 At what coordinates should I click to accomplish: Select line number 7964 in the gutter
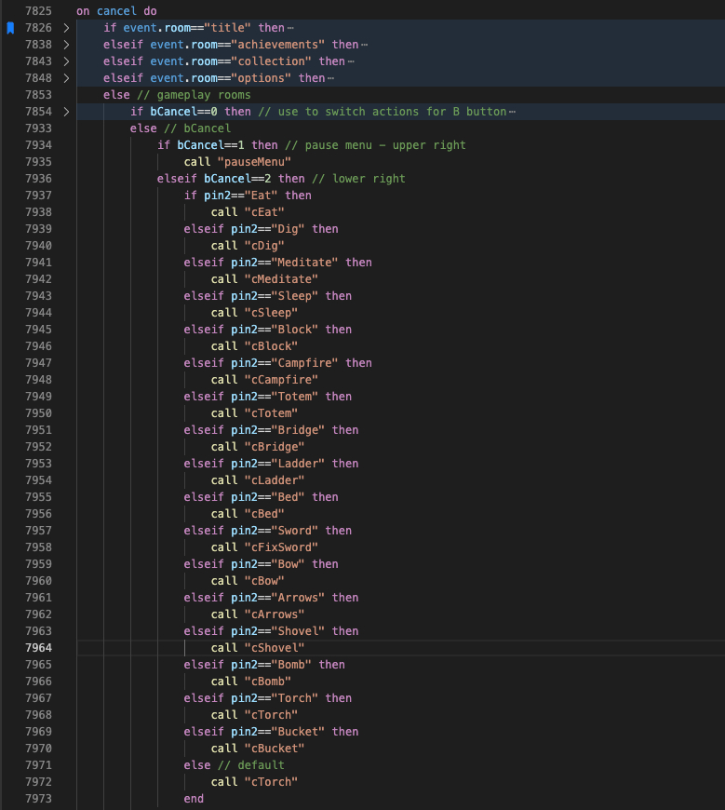tap(38, 648)
